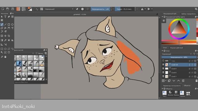The width and height of the screenshot is (198, 111).
Task: Create a new document from toolbar
Action: click(3, 9)
